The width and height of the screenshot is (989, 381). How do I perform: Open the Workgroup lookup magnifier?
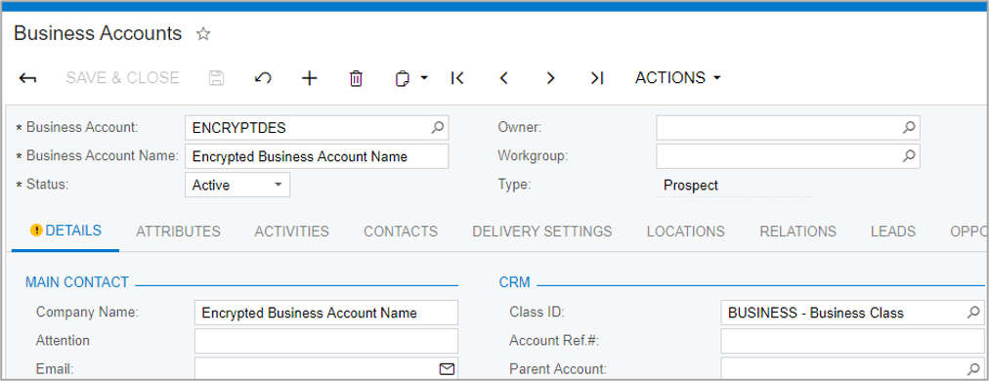908,155
